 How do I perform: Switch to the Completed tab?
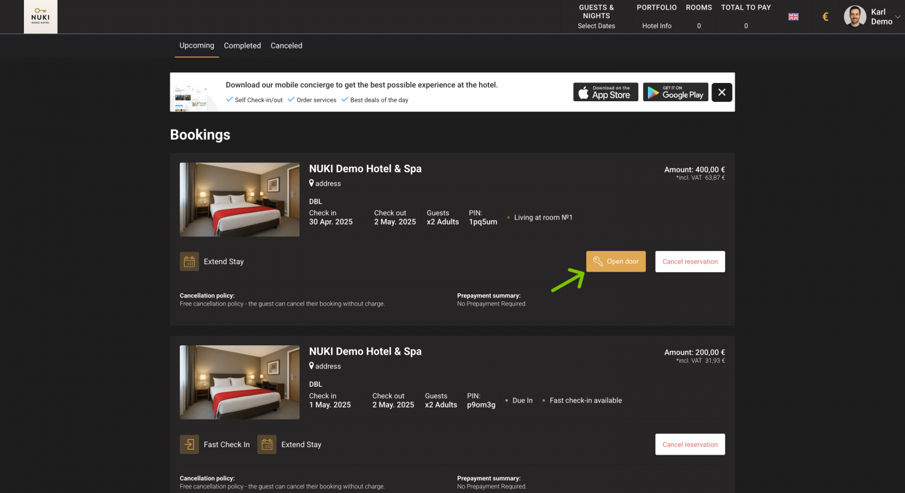click(x=242, y=45)
